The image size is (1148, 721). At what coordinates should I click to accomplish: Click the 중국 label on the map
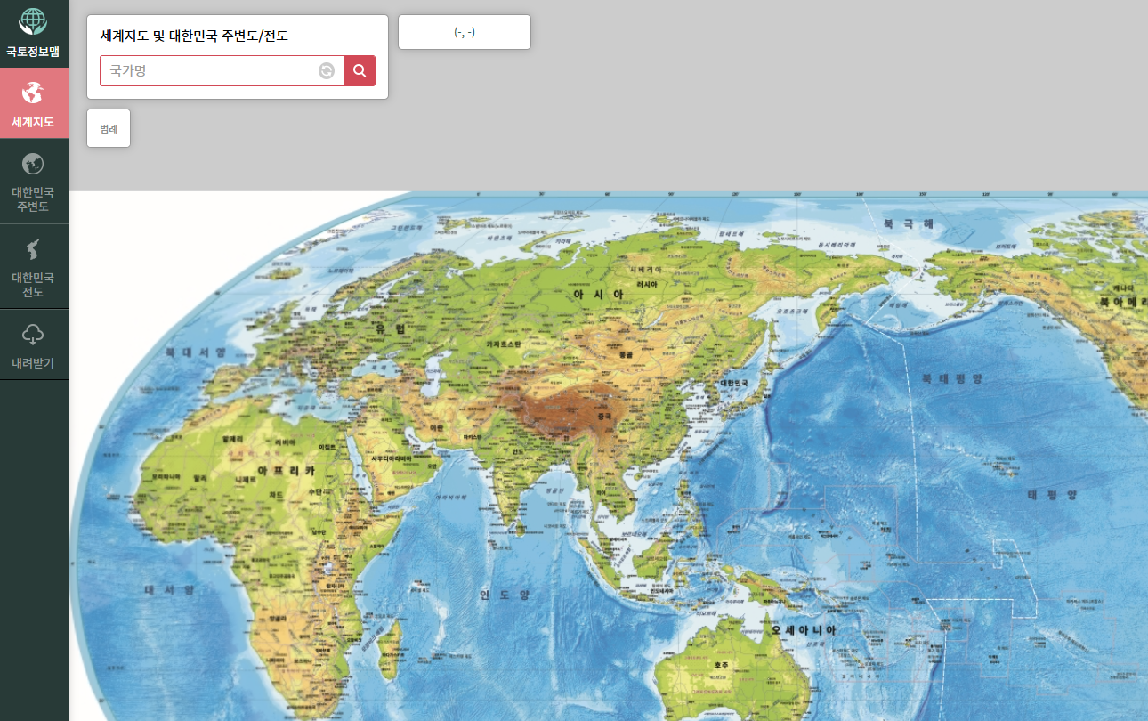(x=604, y=416)
